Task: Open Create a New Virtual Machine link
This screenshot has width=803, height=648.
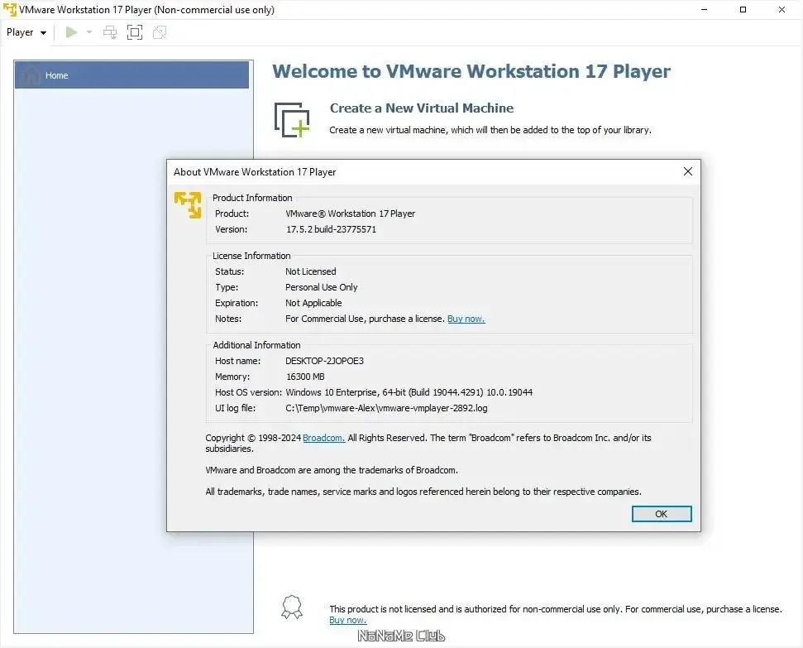Action: [x=422, y=108]
